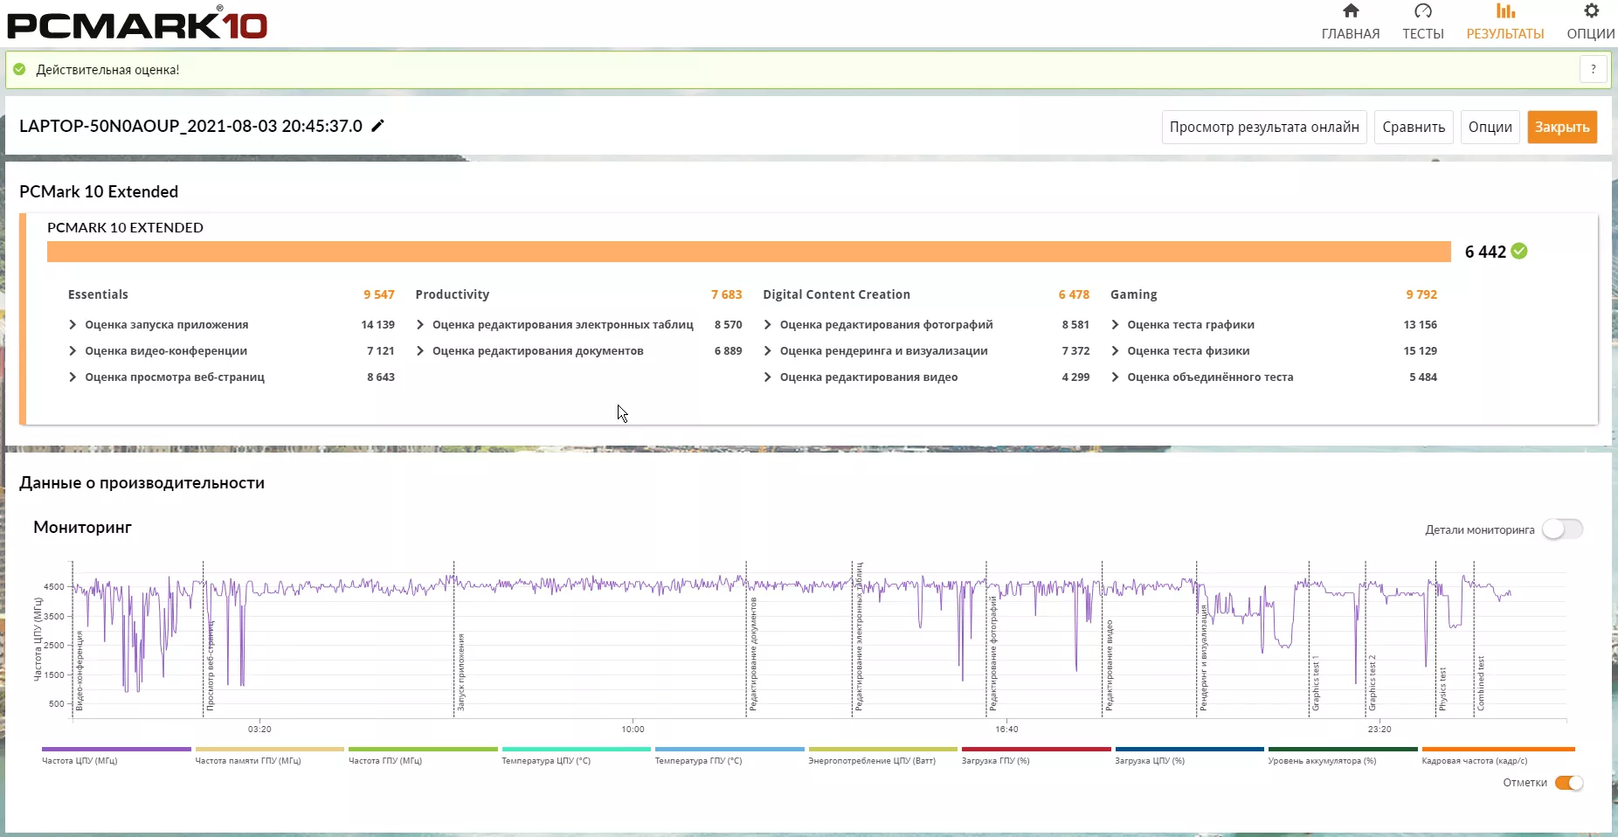1618x837 pixels.
Task: Click the Digital Content Creation score 6 478
Action: click(1074, 294)
